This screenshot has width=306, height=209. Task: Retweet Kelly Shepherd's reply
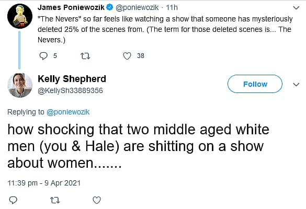pyautogui.click(x=55, y=200)
